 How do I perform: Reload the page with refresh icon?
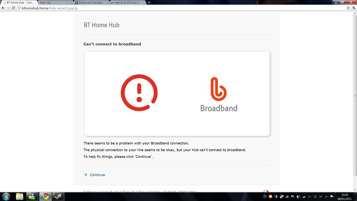14,8
